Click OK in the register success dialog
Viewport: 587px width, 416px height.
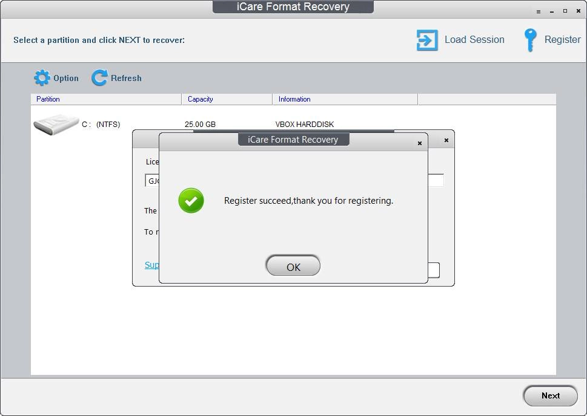point(293,266)
